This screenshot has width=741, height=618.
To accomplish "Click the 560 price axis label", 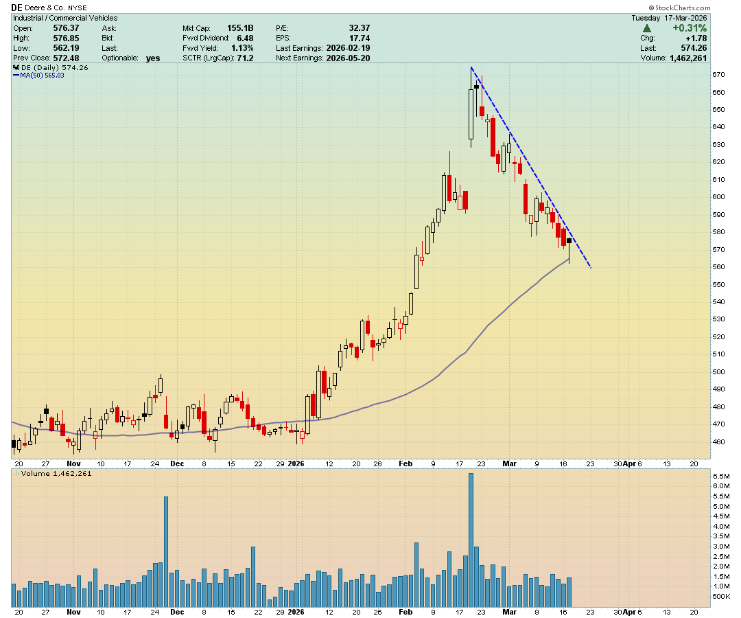I will (x=718, y=266).
